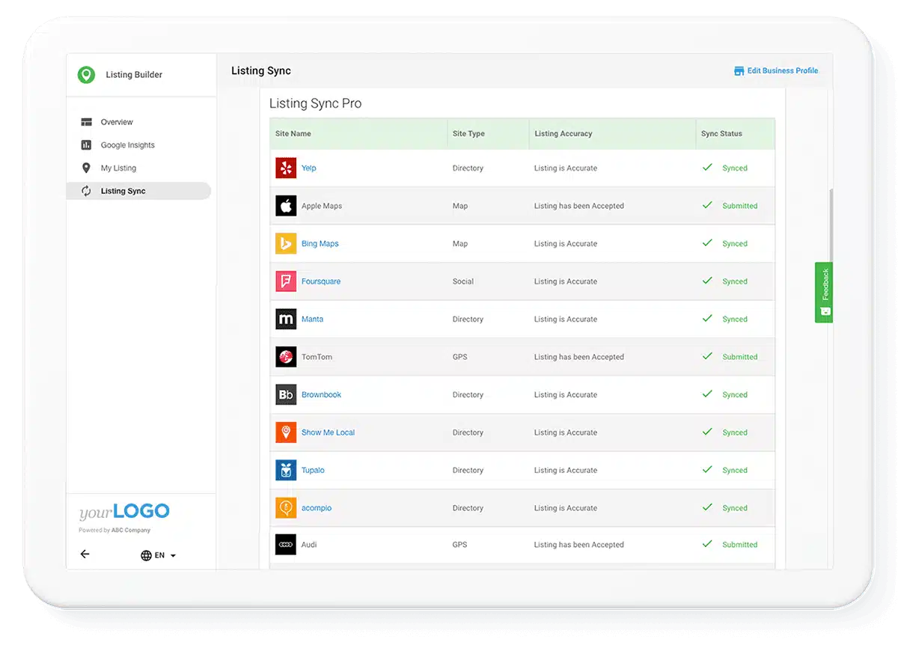Click the Listing Builder green pin icon
The width and height of the screenshot is (898, 660).
(x=87, y=75)
